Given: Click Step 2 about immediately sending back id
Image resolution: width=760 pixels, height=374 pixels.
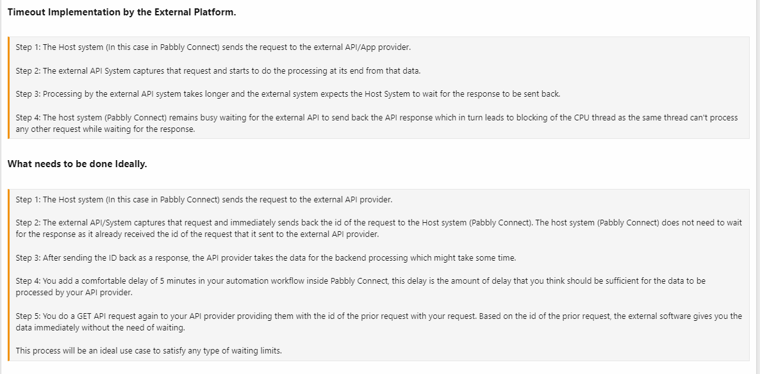Looking at the screenshot, I should click(379, 223).
